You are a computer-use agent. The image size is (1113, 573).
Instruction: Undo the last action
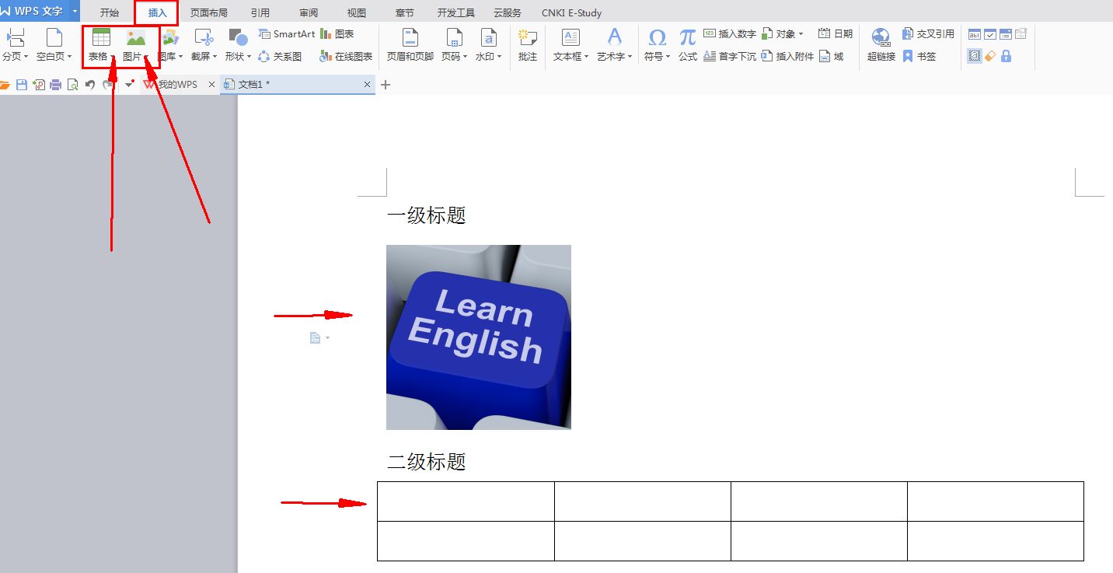[x=90, y=85]
